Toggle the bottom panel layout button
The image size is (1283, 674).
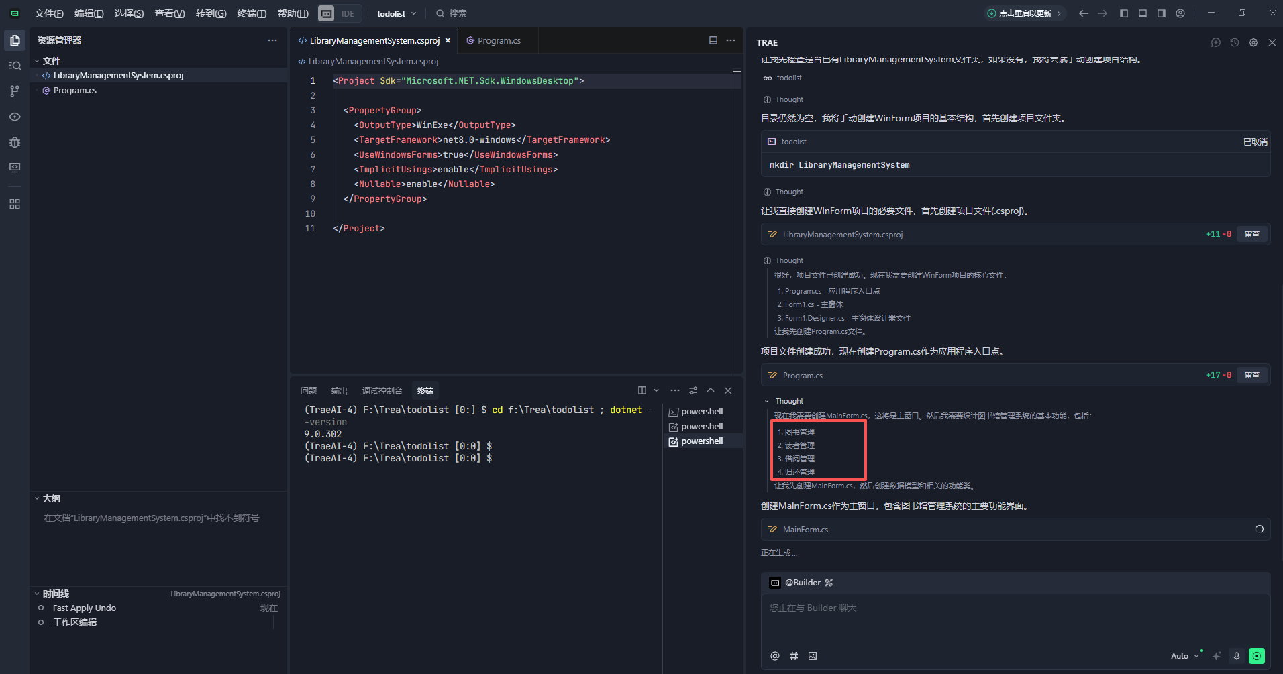(1143, 13)
